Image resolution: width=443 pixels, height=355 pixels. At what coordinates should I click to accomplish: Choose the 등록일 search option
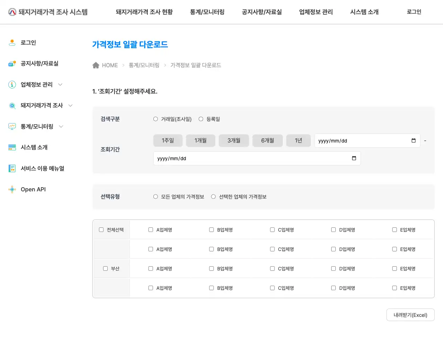[x=201, y=119]
